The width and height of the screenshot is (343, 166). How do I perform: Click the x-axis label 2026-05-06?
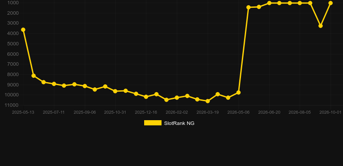coord(238,112)
